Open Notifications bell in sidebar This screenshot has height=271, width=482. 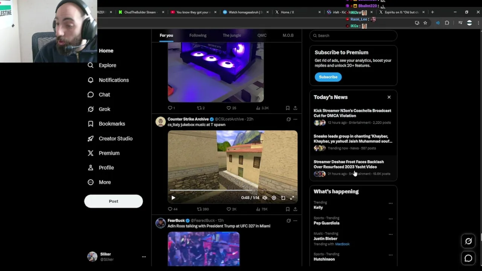click(108, 80)
